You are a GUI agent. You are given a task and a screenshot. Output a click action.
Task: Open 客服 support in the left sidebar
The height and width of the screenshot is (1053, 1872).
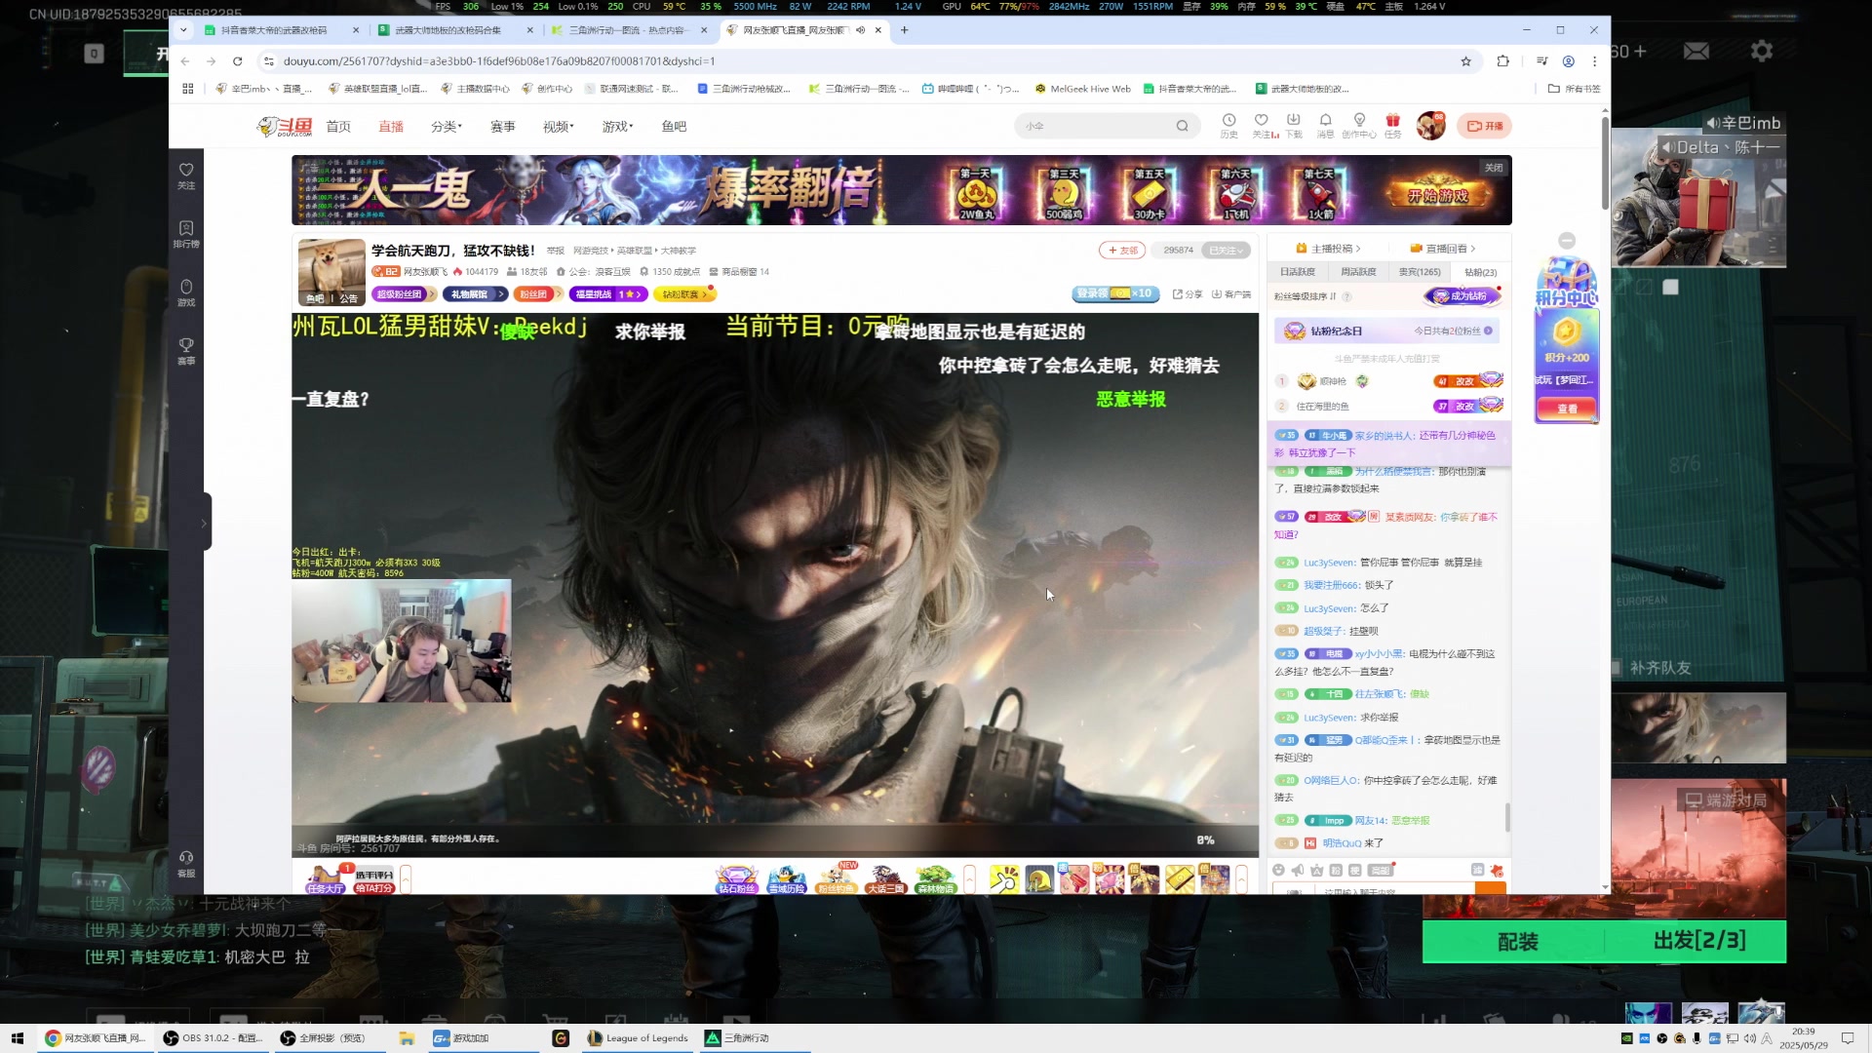coord(186,864)
